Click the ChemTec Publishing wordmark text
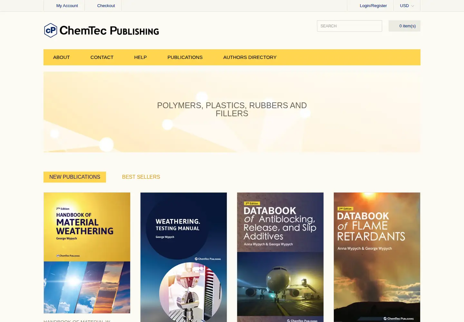 (x=109, y=31)
